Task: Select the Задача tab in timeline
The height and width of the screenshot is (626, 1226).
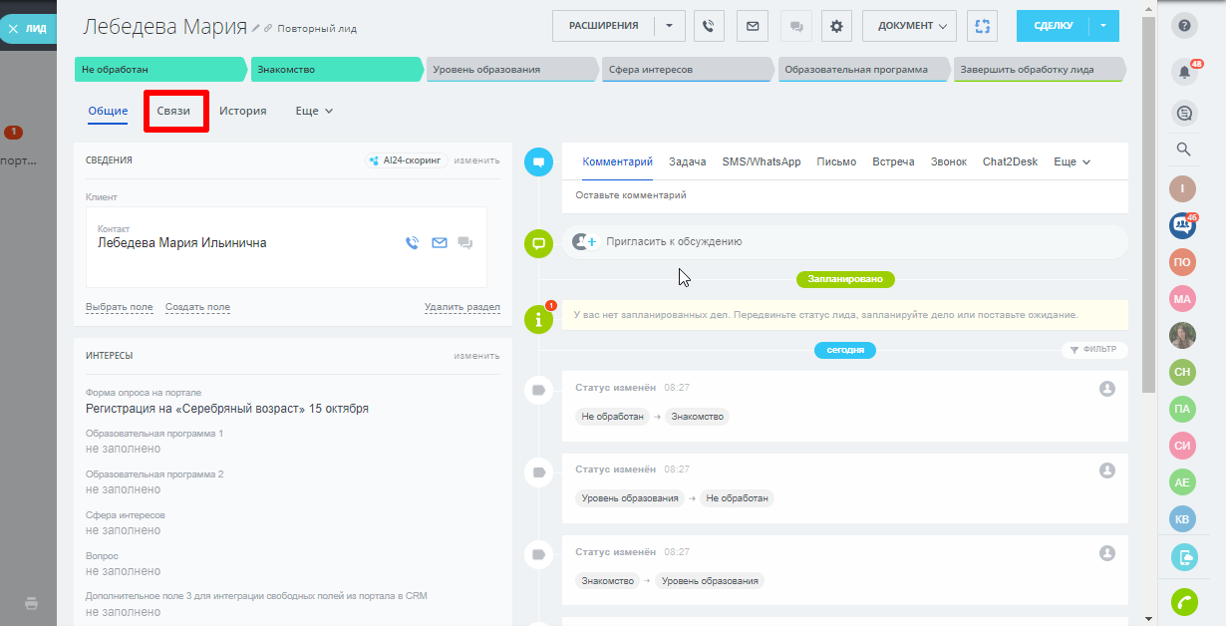Action: tap(687, 161)
